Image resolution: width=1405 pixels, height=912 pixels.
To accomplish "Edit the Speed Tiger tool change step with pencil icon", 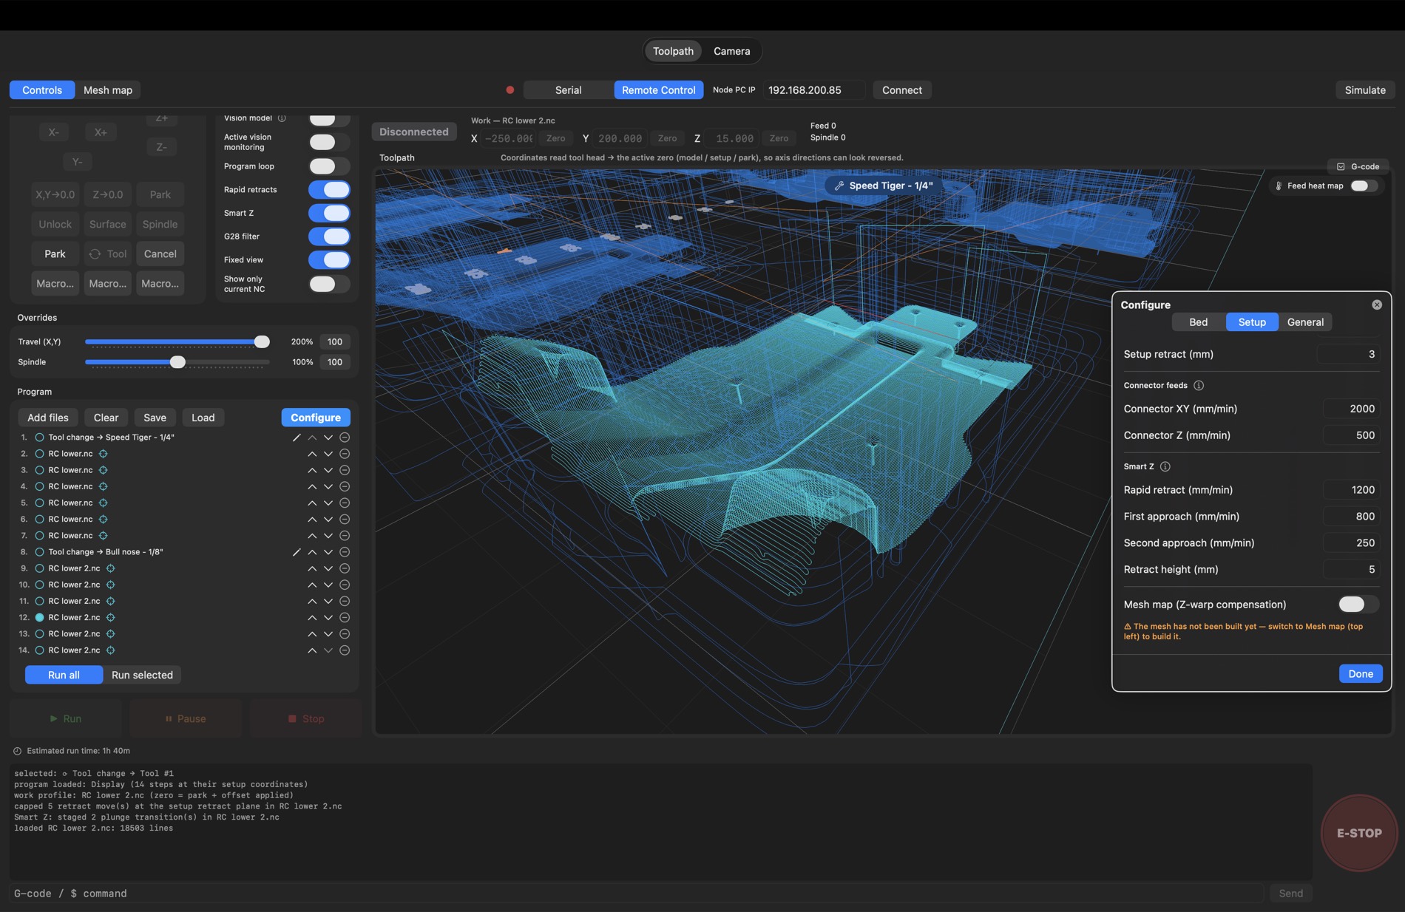I will click(297, 438).
